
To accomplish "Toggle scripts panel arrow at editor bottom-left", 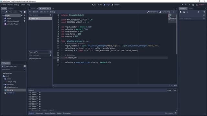I will (54, 85).
